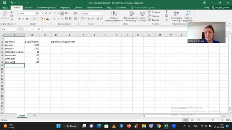Apply the yellow fill color
The height and width of the screenshot is (130, 232).
[42, 19]
